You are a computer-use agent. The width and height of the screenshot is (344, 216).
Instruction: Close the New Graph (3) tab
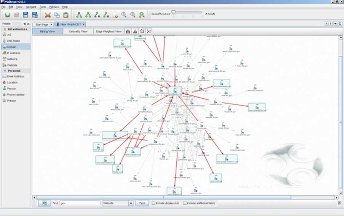[83, 25]
